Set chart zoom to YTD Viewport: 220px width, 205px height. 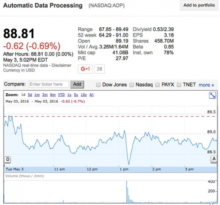pyautogui.click(x=61, y=95)
